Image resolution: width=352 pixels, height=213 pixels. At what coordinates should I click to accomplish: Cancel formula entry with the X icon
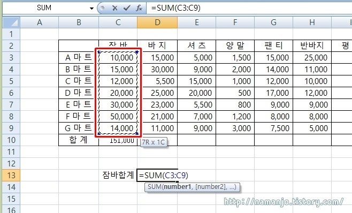coord(114,8)
